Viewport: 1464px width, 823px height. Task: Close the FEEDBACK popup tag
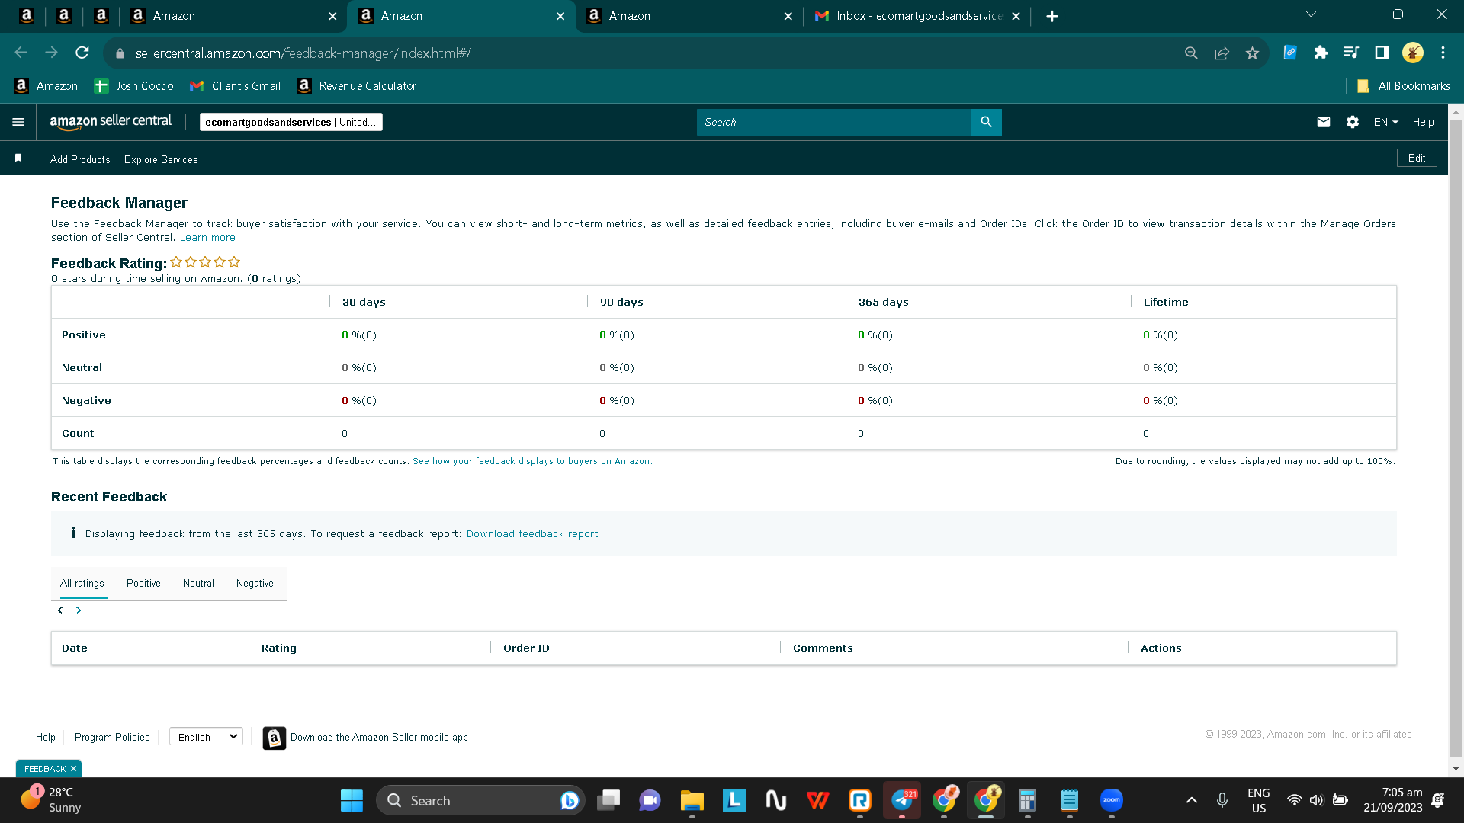73,769
